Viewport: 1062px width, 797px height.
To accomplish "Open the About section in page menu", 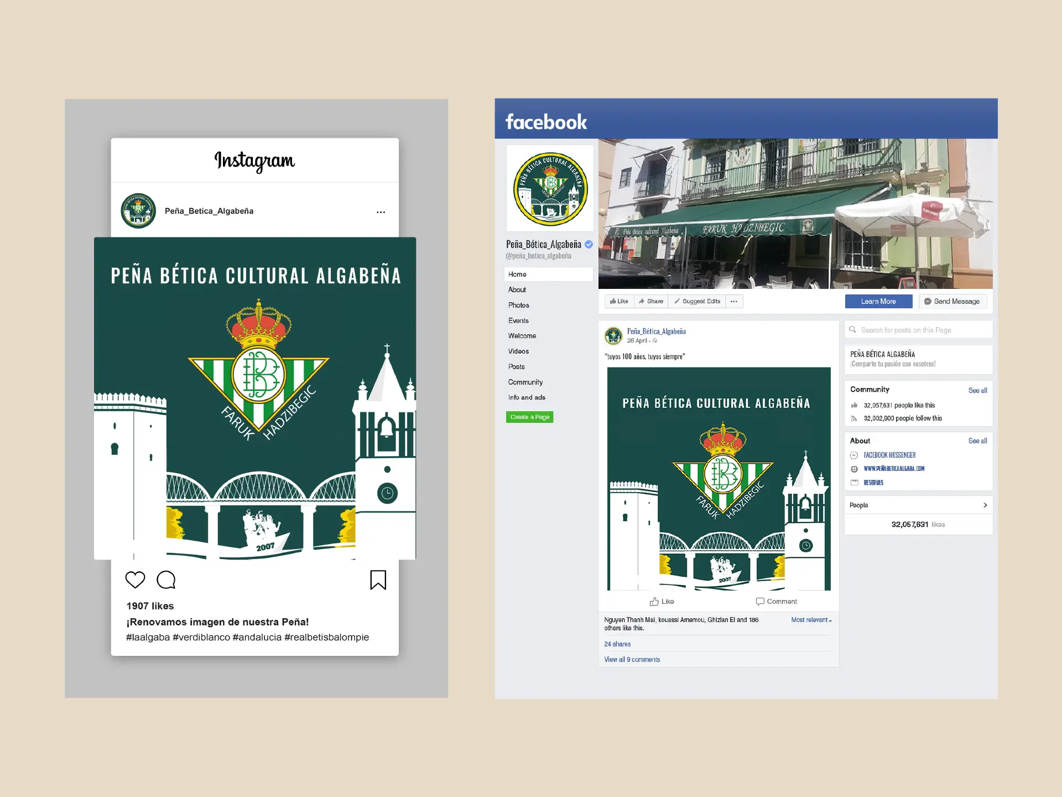I will (x=517, y=289).
